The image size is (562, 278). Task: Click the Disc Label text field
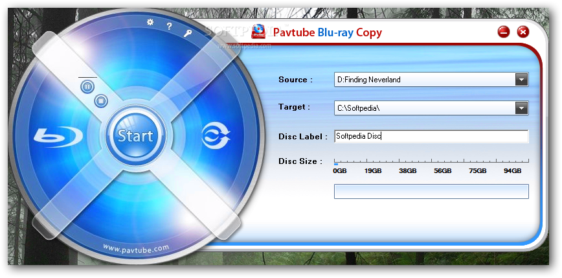(x=431, y=136)
